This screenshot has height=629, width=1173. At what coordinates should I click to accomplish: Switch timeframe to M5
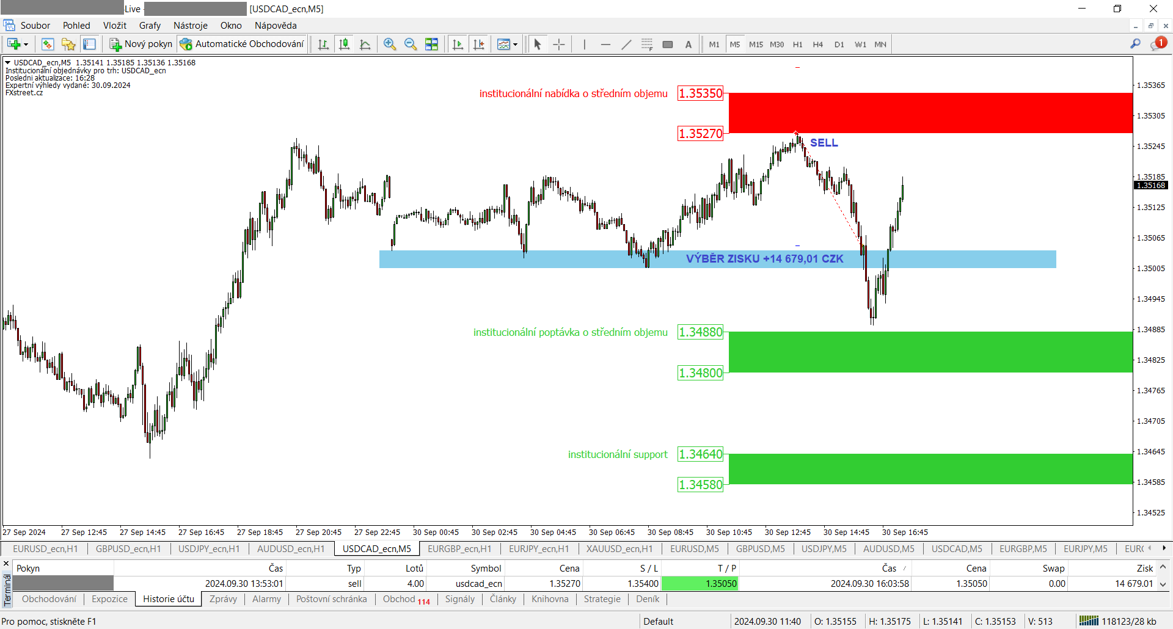[735, 44]
